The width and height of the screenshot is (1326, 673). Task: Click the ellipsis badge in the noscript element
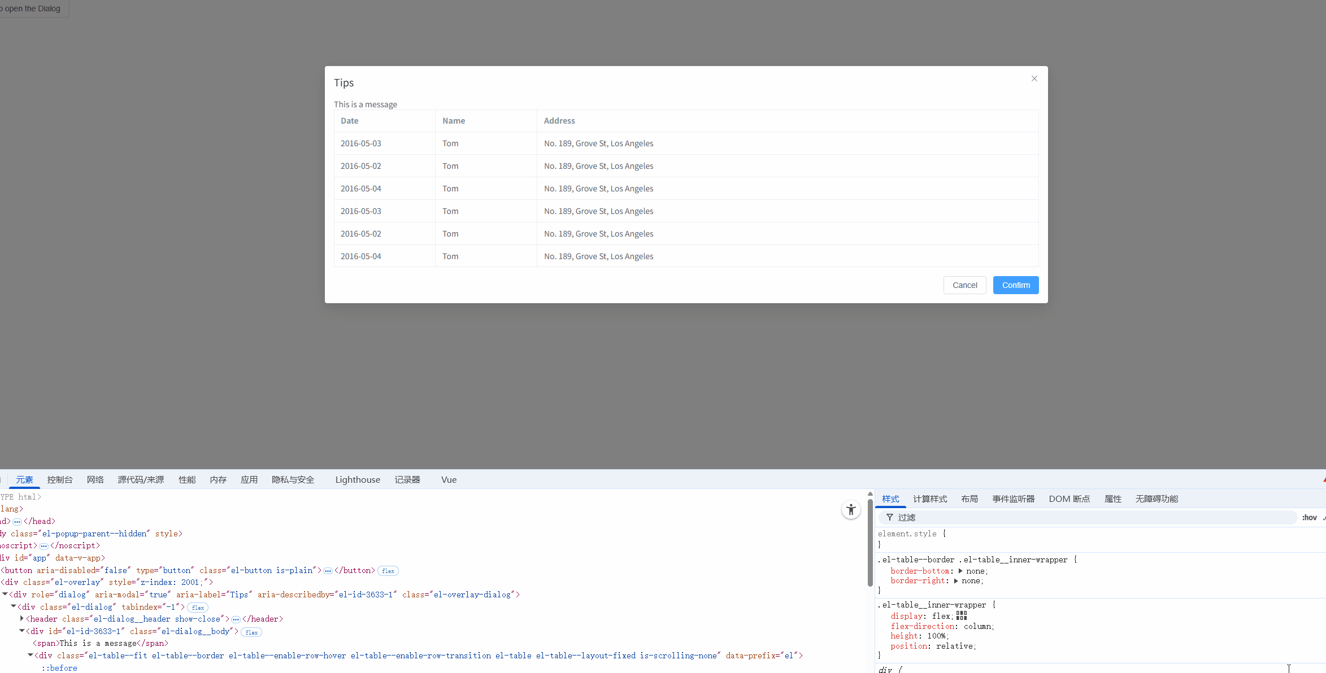[x=44, y=546]
